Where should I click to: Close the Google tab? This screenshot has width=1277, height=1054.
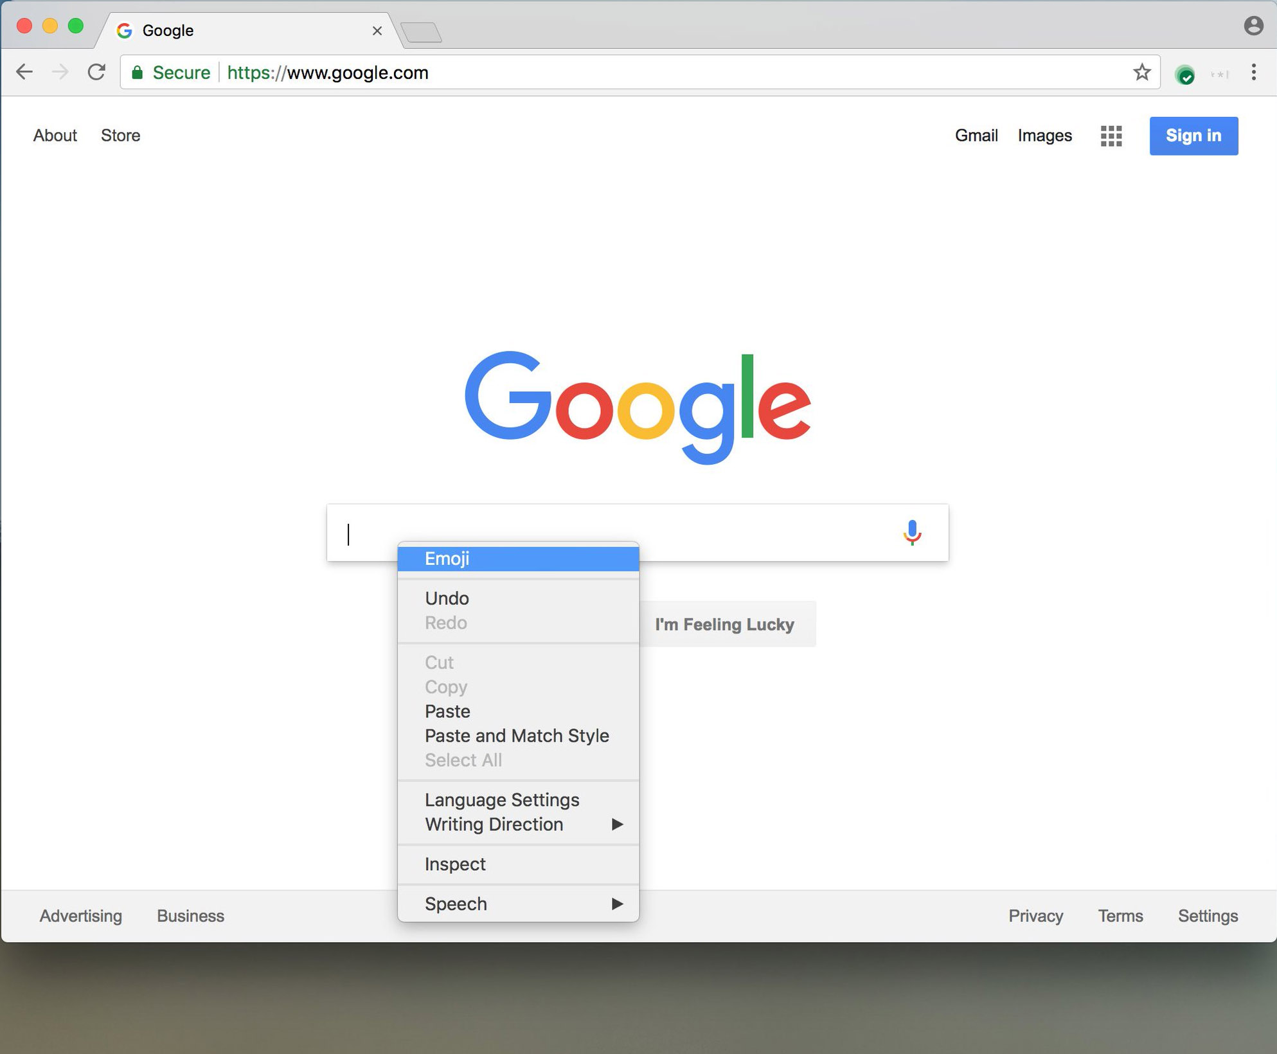pyautogui.click(x=377, y=31)
